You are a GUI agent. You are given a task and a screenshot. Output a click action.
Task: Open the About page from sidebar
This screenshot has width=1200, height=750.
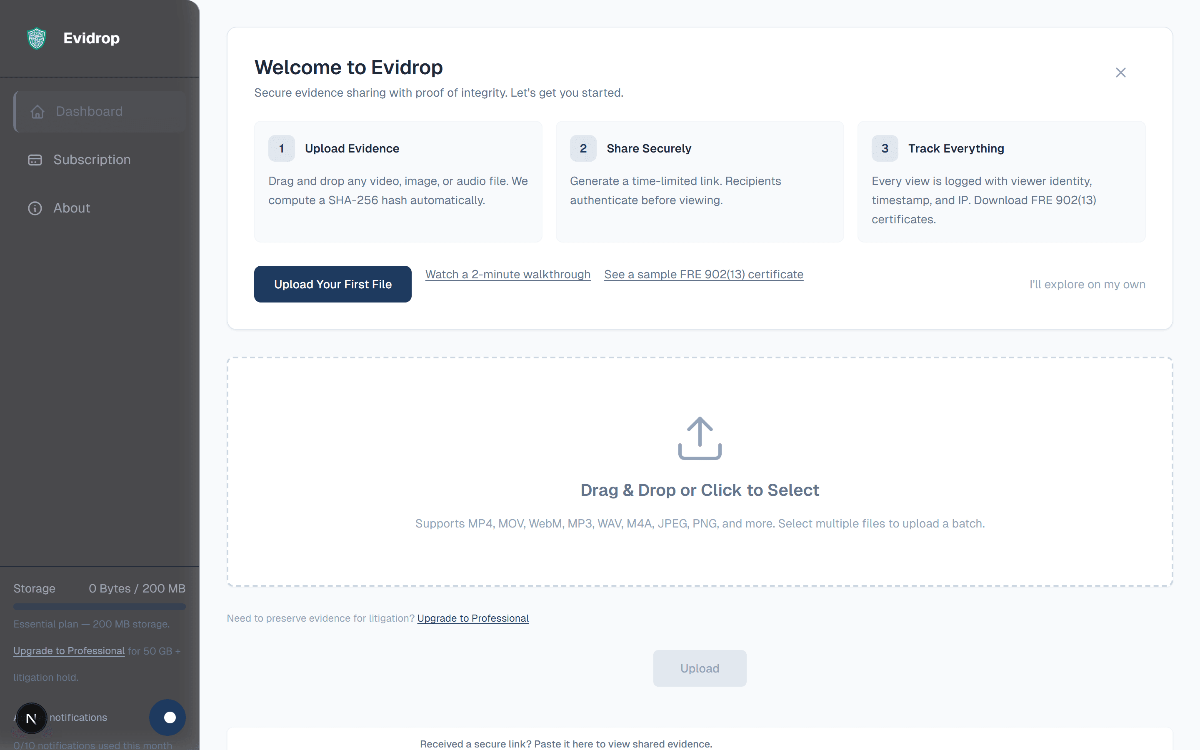71,208
